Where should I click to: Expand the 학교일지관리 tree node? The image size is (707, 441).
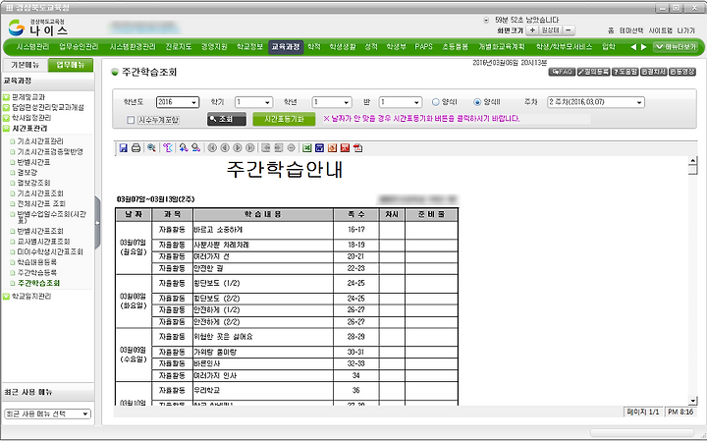tap(6, 297)
